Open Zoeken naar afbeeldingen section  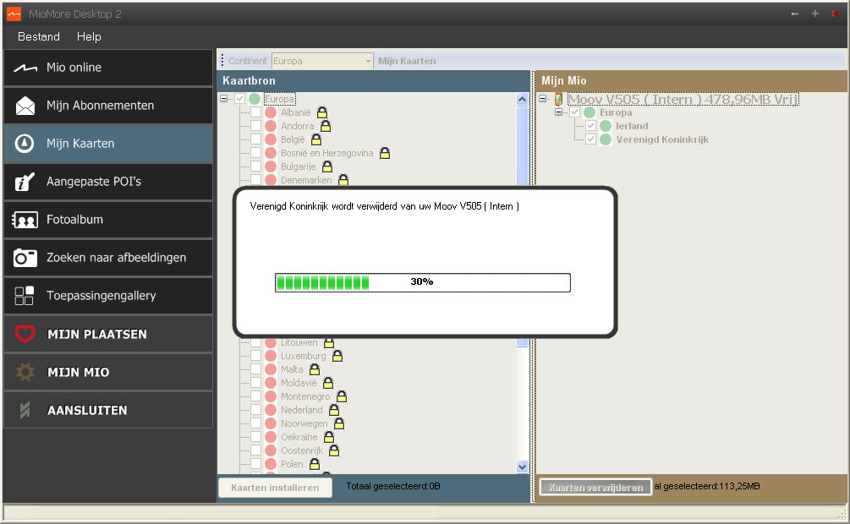point(108,258)
